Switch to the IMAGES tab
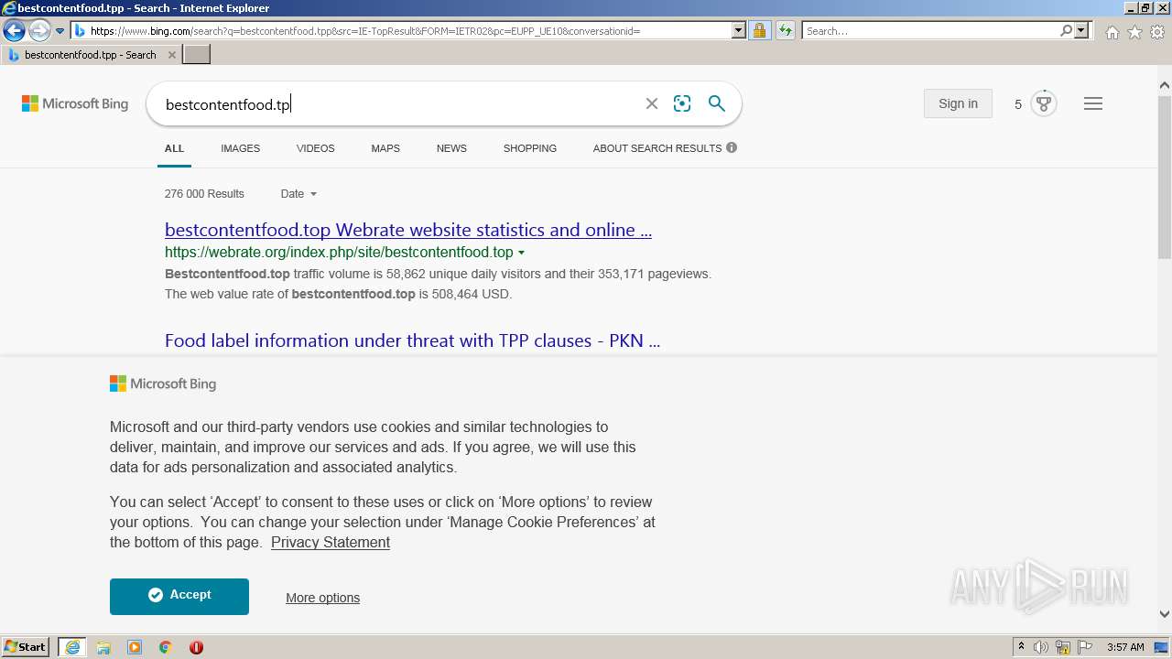This screenshot has width=1172, height=659. click(240, 148)
